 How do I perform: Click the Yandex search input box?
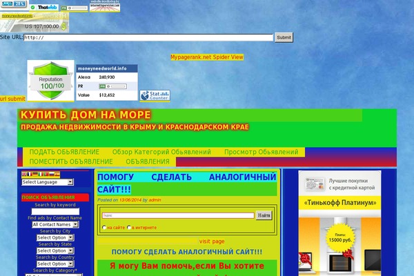178,215
